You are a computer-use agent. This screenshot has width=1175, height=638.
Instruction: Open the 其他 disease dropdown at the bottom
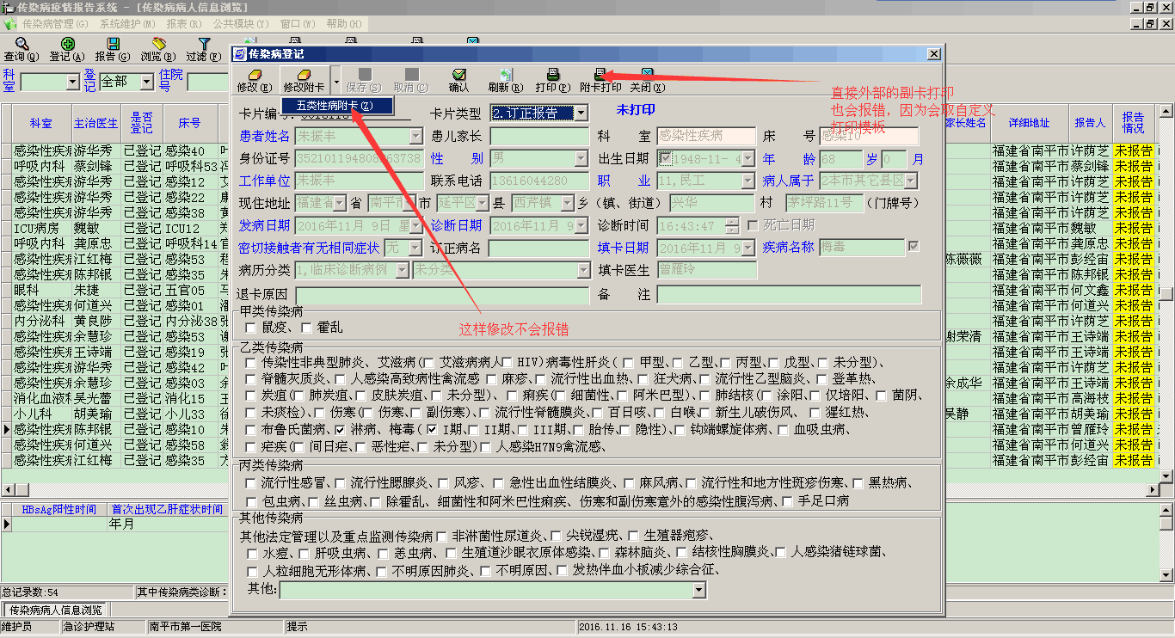coord(699,590)
